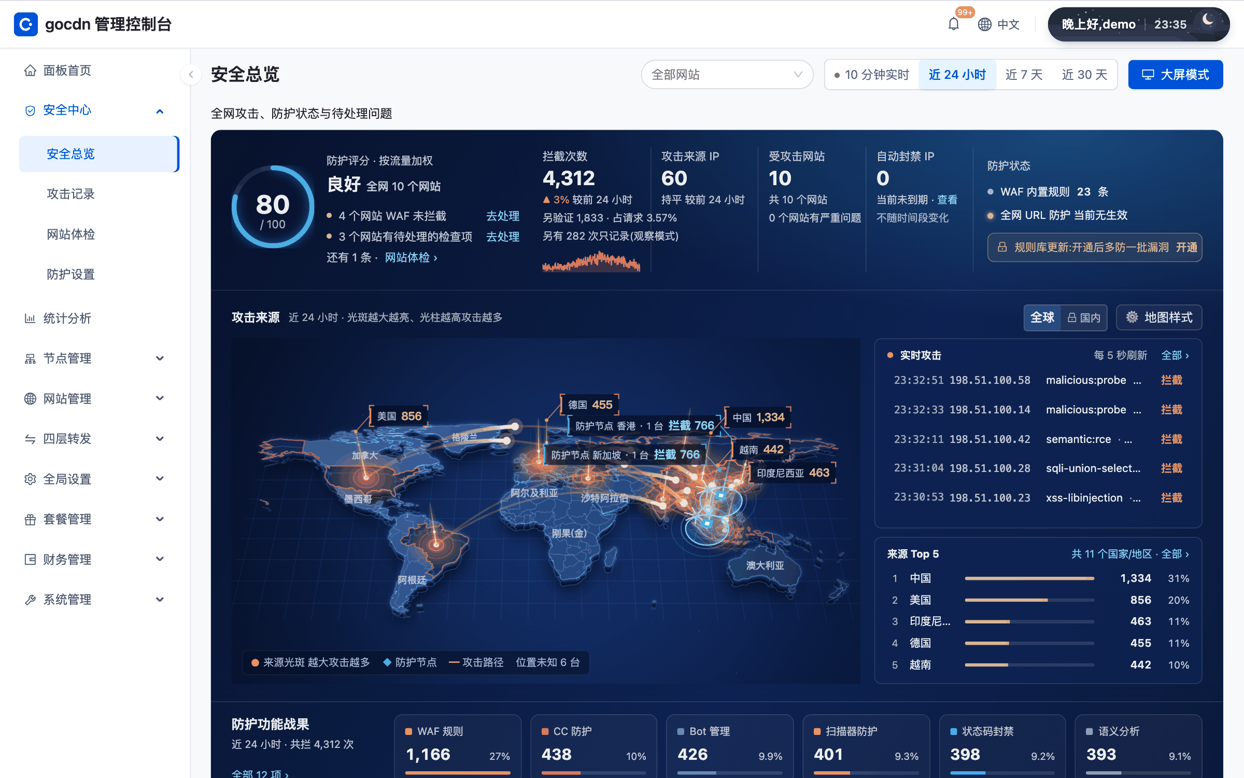Collapse the sidebar with arrow button
The image size is (1244, 778).
click(x=191, y=75)
